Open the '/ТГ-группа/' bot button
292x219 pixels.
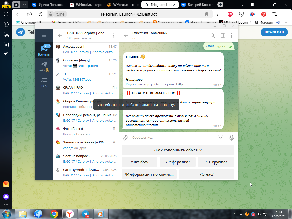[x=216, y=162]
